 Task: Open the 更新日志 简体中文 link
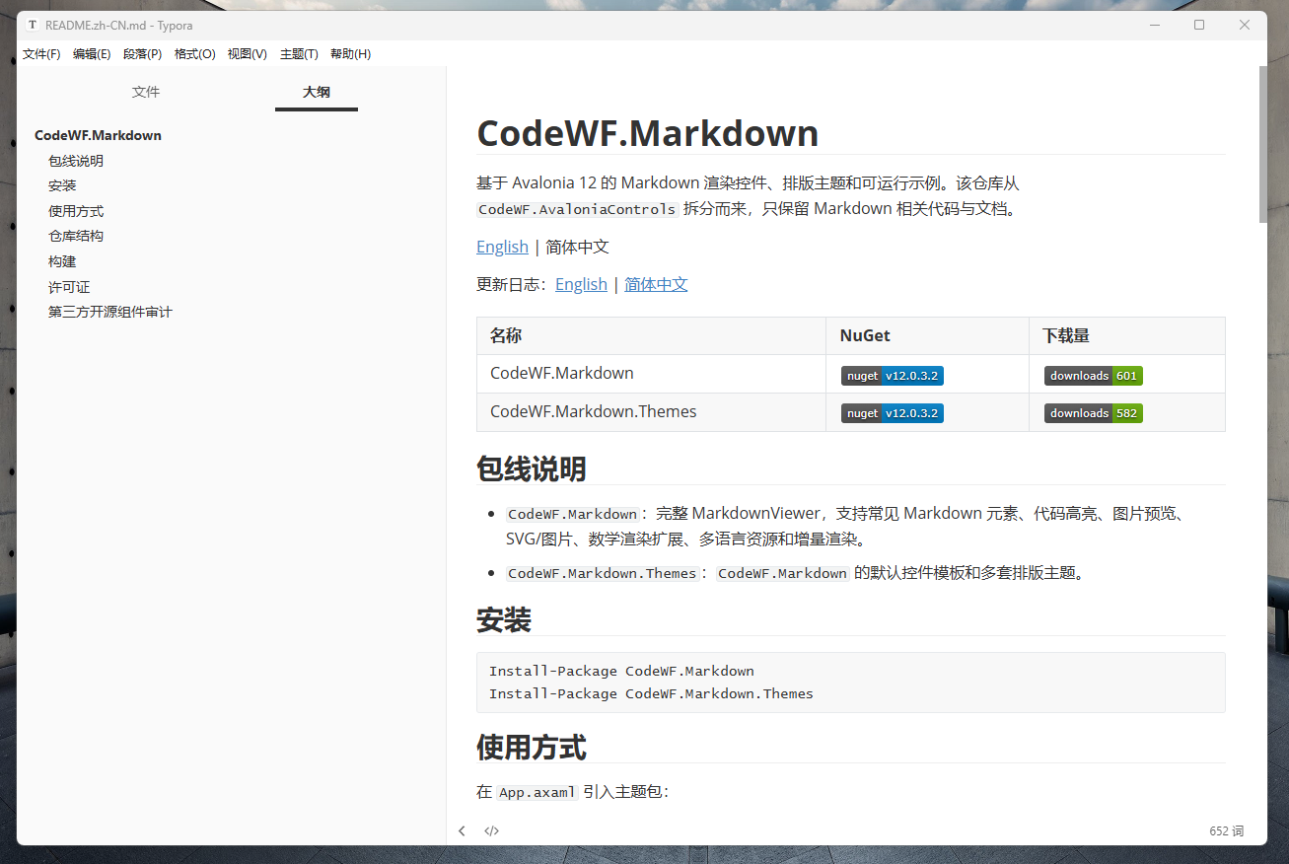coord(656,284)
